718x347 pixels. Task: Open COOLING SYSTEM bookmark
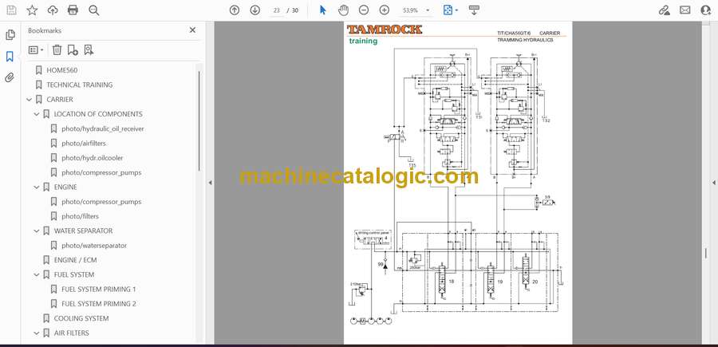tap(81, 318)
